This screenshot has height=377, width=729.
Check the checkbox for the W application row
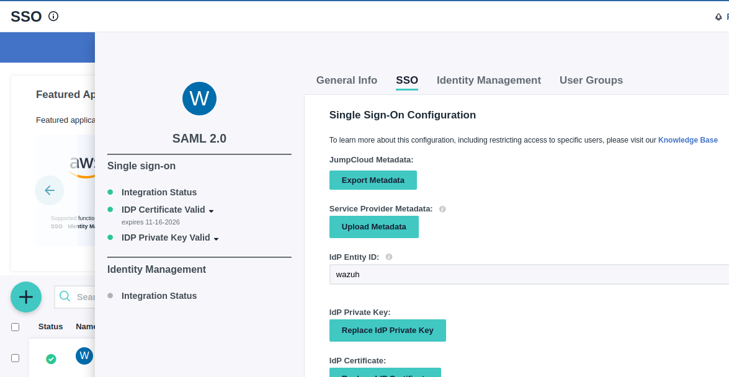pos(16,358)
